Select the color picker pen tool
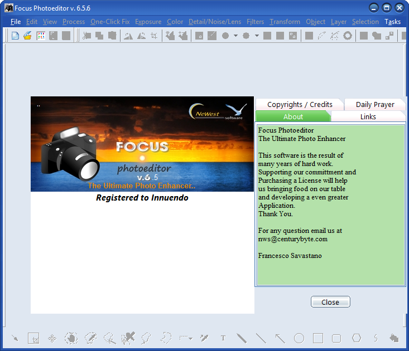Viewport: 409px width, 351px height. pyautogui.click(x=204, y=338)
